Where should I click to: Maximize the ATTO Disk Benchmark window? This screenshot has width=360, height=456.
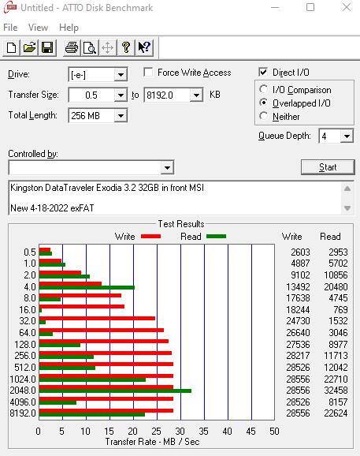(310, 7)
